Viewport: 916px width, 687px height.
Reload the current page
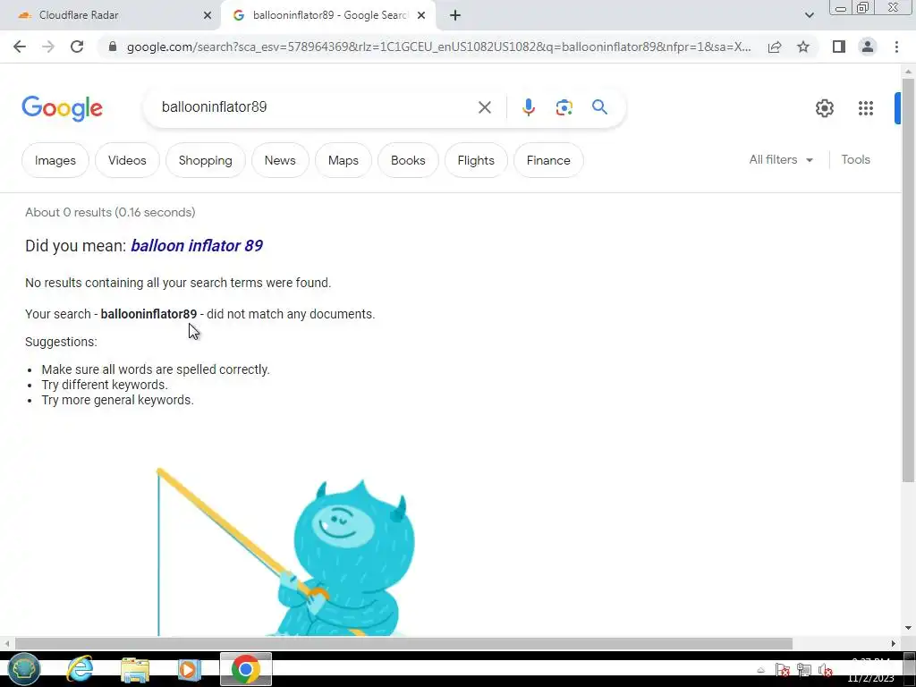77,47
